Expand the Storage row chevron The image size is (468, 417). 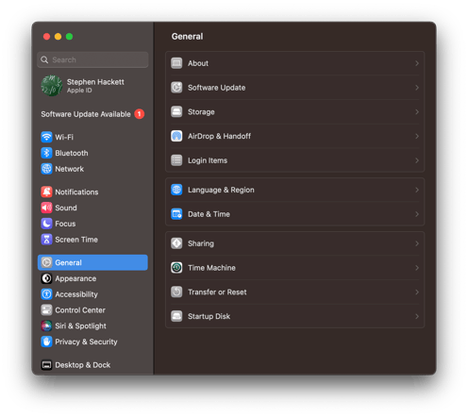pos(417,112)
